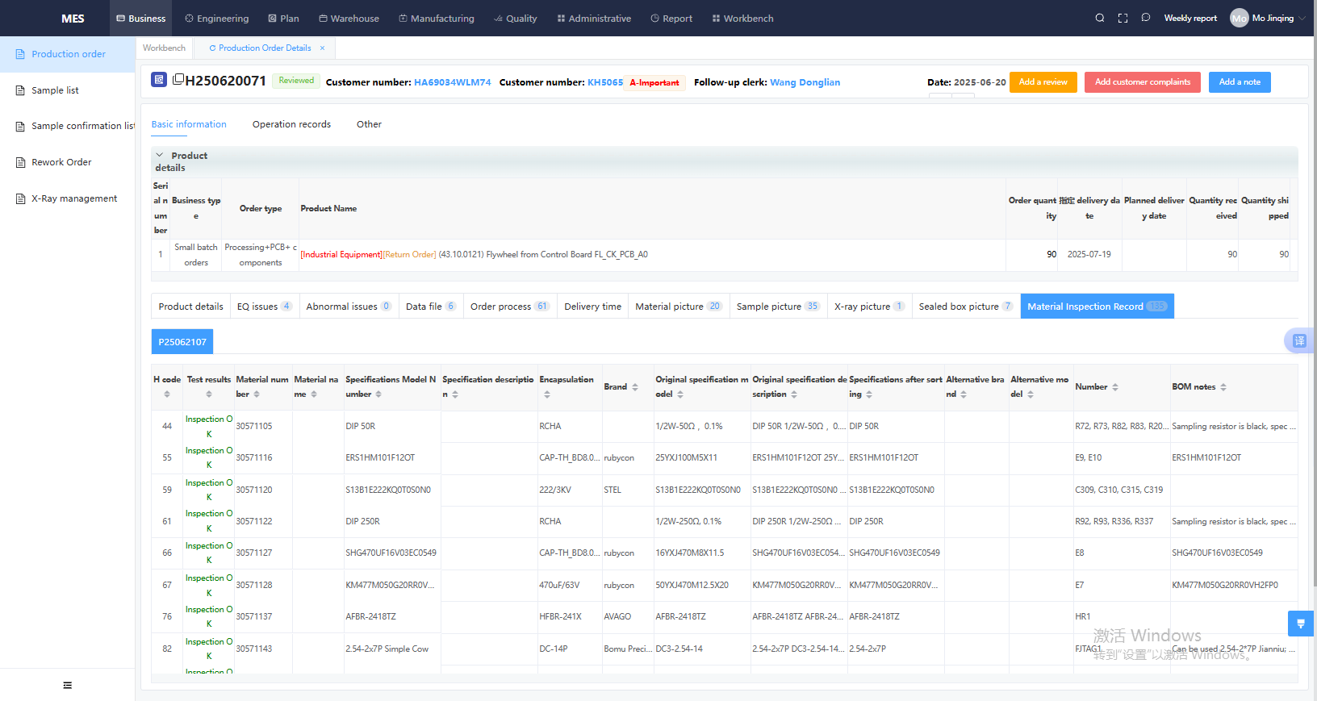Viewport: 1317px width, 701px height.
Task: Open the Mo Jinqing user dropdown
Action: 1266,18
